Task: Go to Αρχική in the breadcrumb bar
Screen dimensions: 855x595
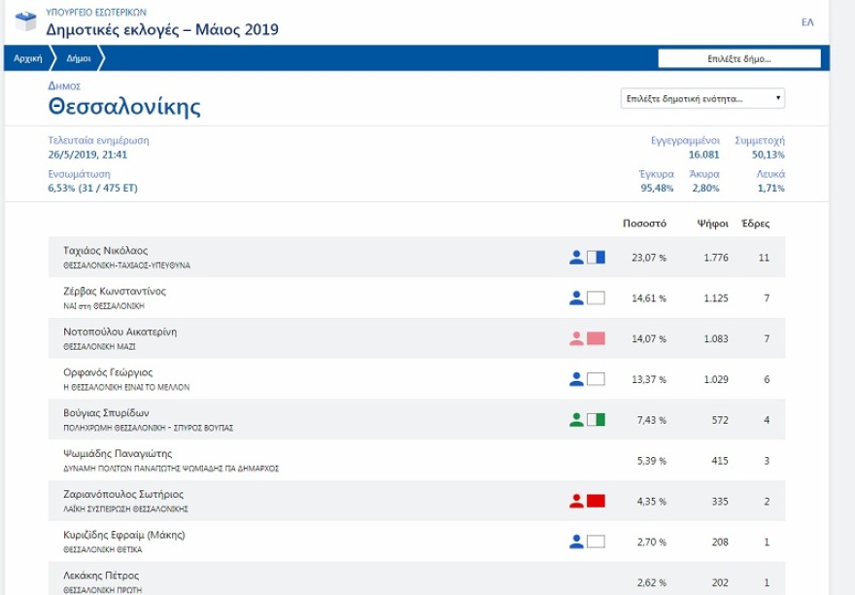Action: [27, 58]
